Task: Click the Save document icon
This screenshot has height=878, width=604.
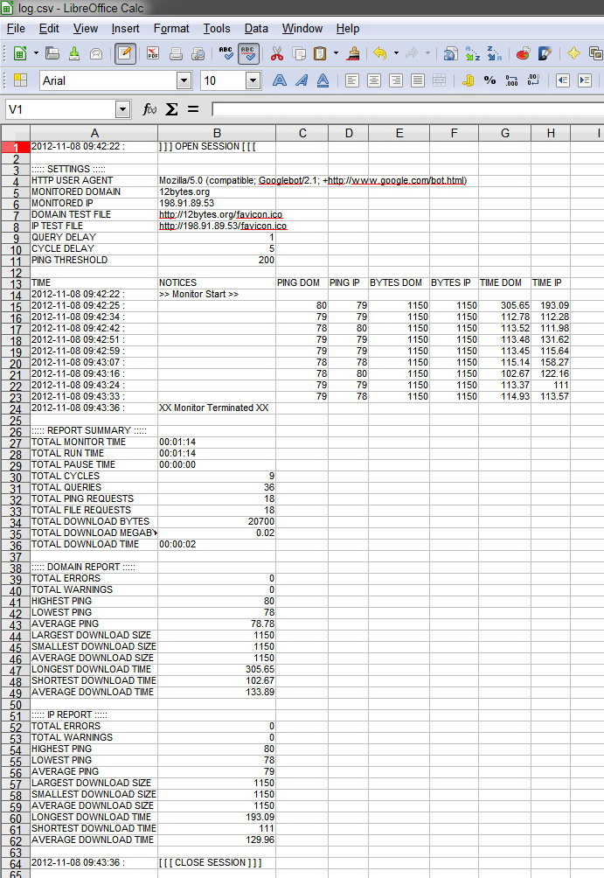Action: 74,53
